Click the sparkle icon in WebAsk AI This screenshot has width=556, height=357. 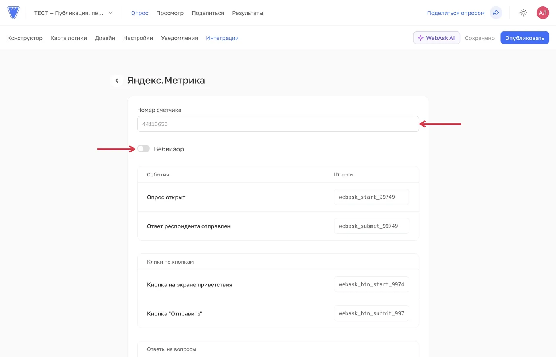(x=420, y=38)
